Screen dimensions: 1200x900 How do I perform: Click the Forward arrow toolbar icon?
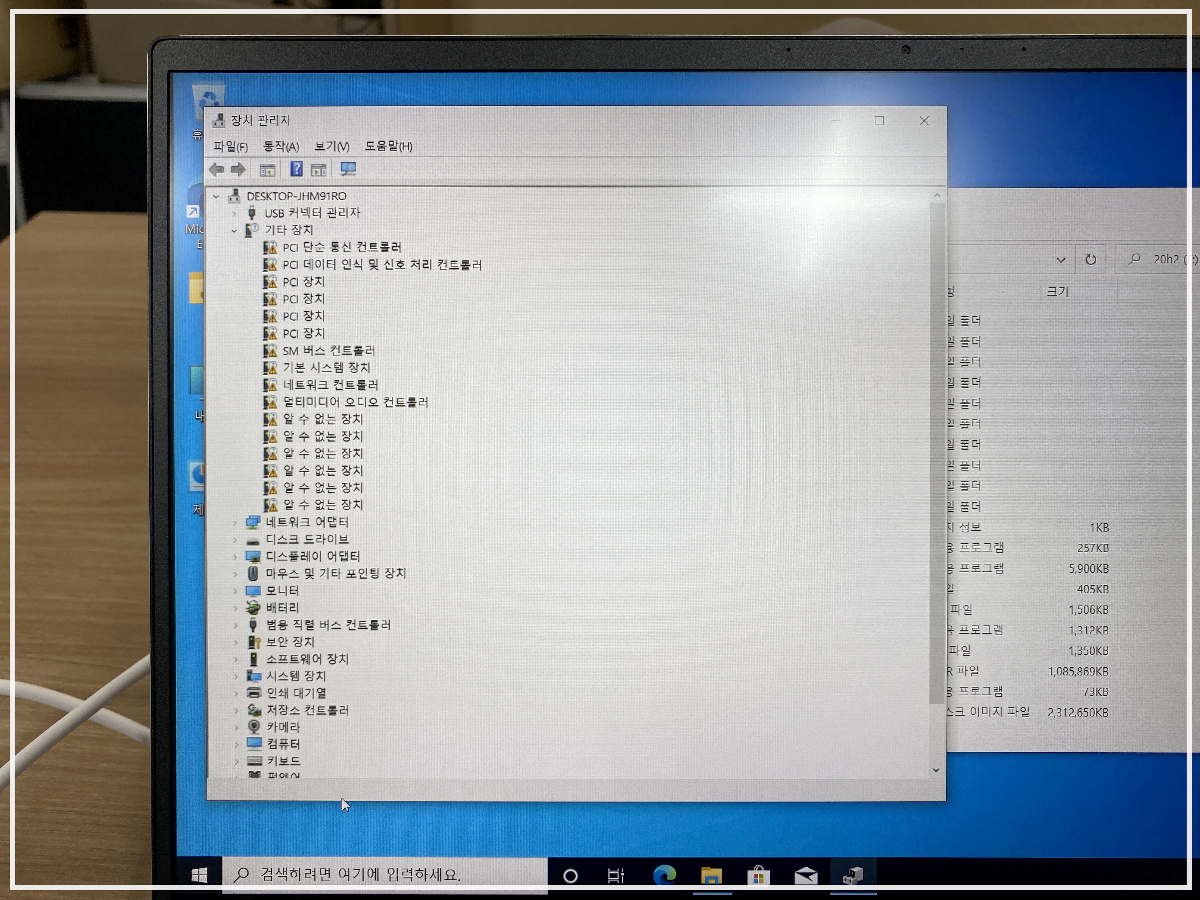pyautogui.click(x=238, y=170)
